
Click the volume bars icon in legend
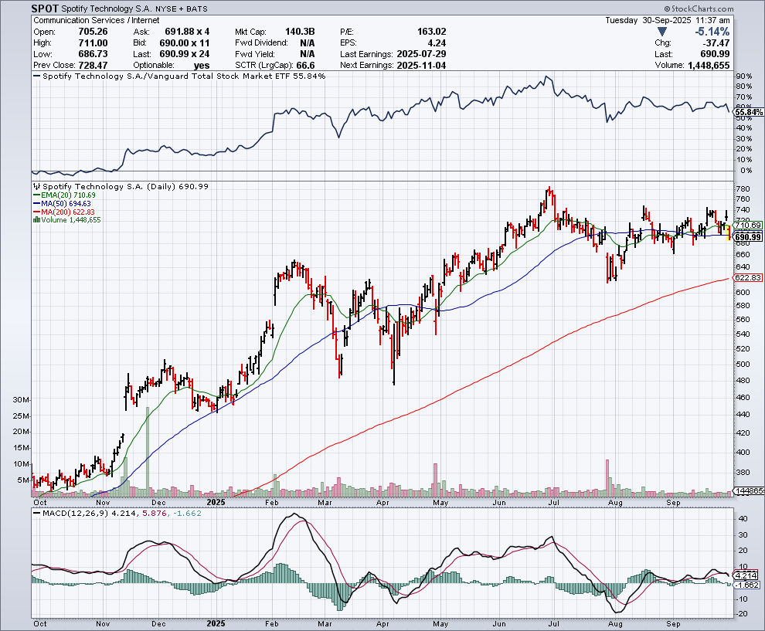point(35,220)
